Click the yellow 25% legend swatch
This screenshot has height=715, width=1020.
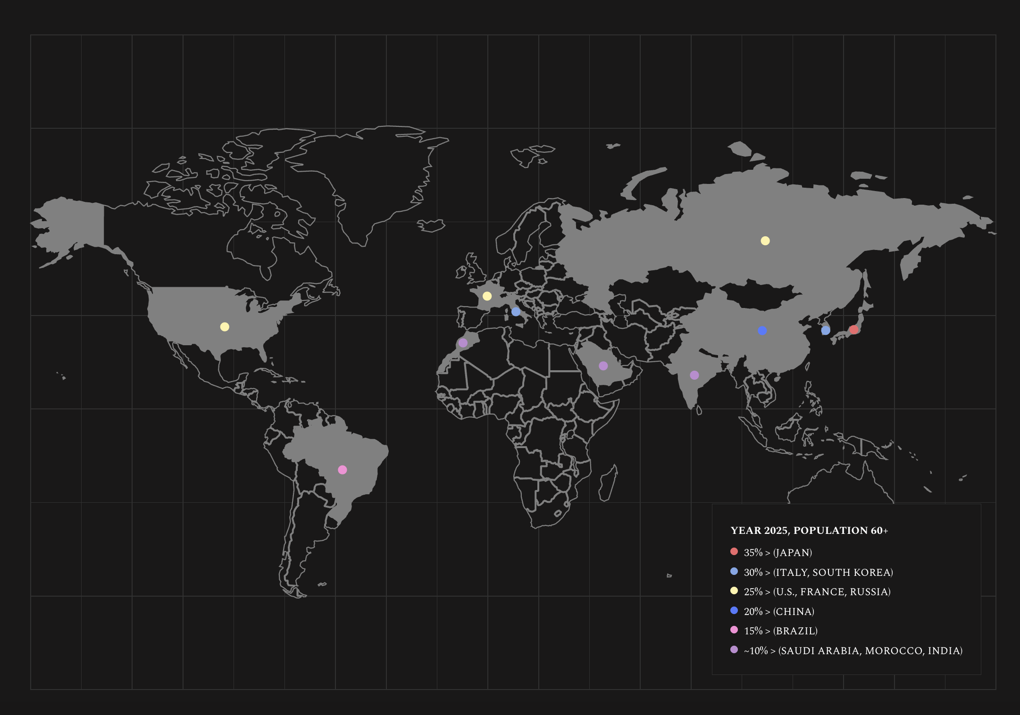734,590
